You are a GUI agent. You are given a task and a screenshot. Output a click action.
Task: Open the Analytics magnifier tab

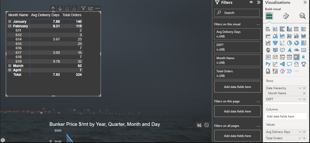tap(302, 16)
